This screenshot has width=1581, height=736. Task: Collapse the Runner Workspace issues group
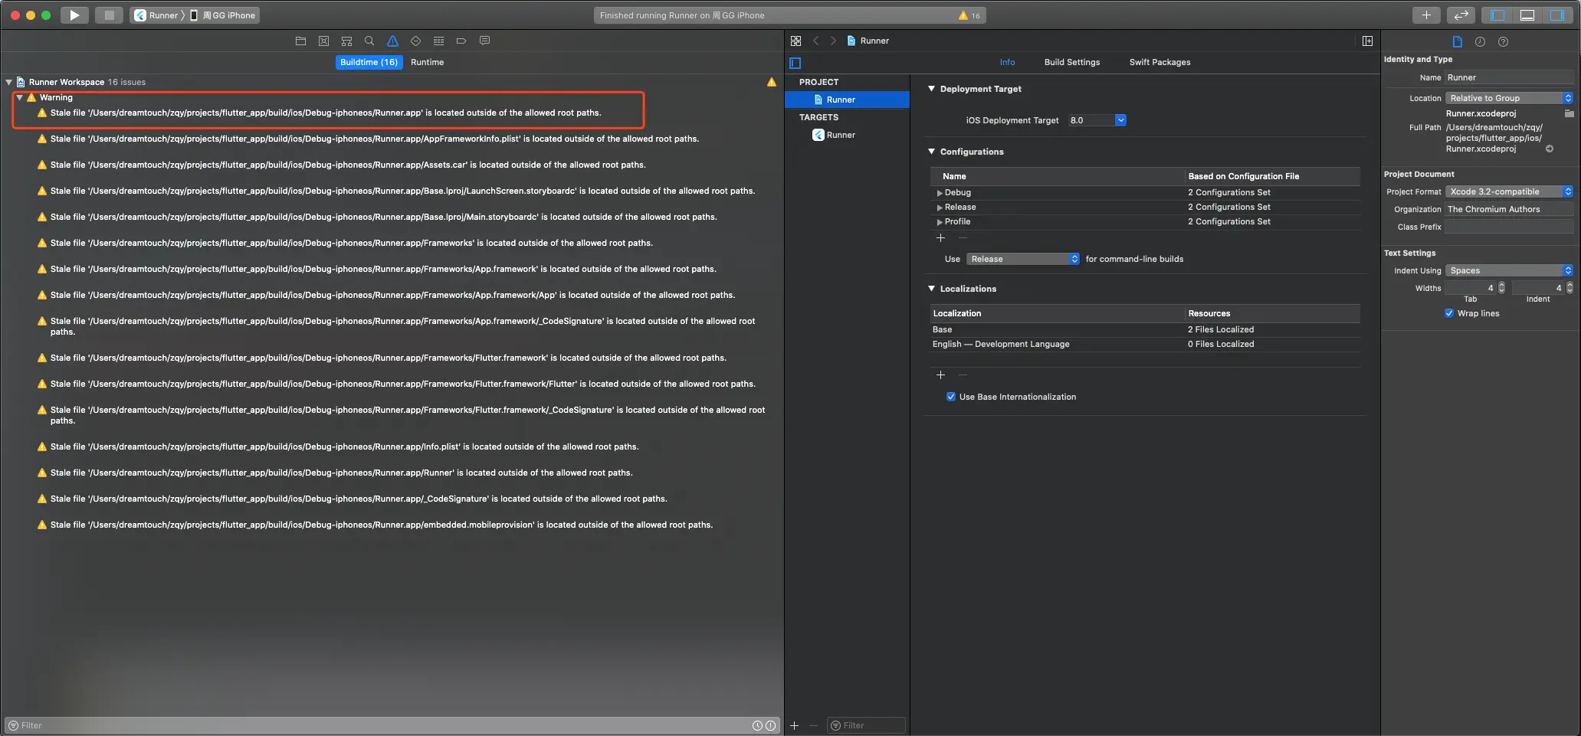9,82
